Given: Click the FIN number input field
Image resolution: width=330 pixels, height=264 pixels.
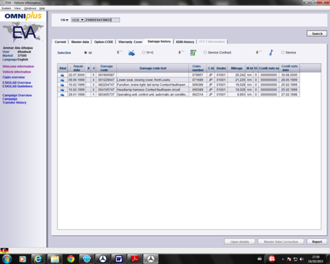Looking at the screenshot, I should 102,20.
